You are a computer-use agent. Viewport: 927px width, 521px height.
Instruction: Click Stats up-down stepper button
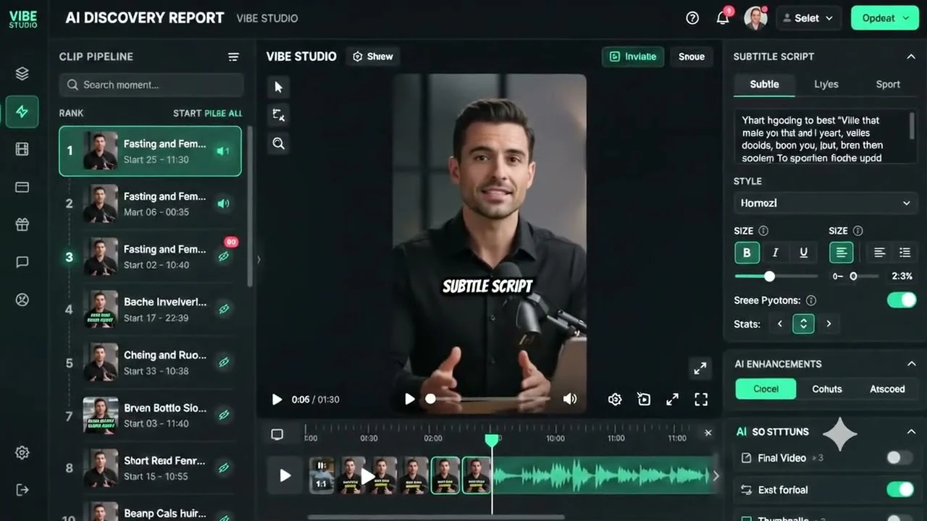(x=803, y=323)
